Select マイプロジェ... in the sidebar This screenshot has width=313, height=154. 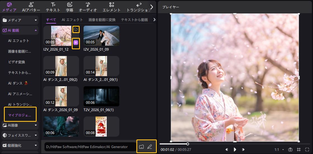(20, 115)
